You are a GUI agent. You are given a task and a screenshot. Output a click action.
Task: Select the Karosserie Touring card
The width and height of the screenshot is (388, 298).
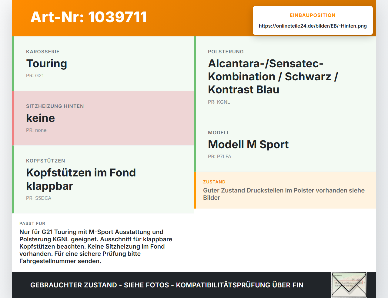coord(103,64)
